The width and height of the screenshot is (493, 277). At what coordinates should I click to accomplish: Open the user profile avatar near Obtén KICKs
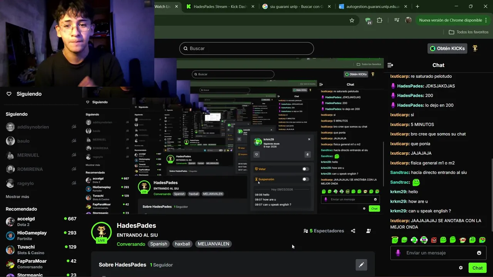coord(475,48)
